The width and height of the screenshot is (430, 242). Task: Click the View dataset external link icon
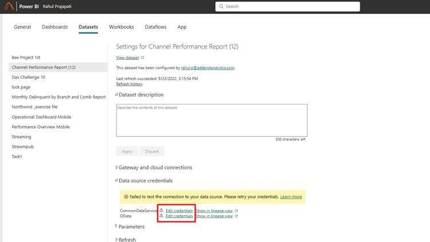[x=142, y=58]
